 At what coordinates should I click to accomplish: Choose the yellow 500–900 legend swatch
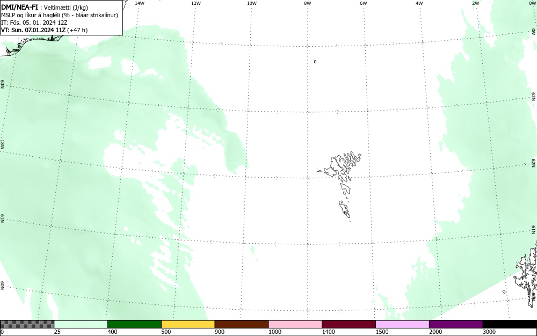tap(188, 324)
